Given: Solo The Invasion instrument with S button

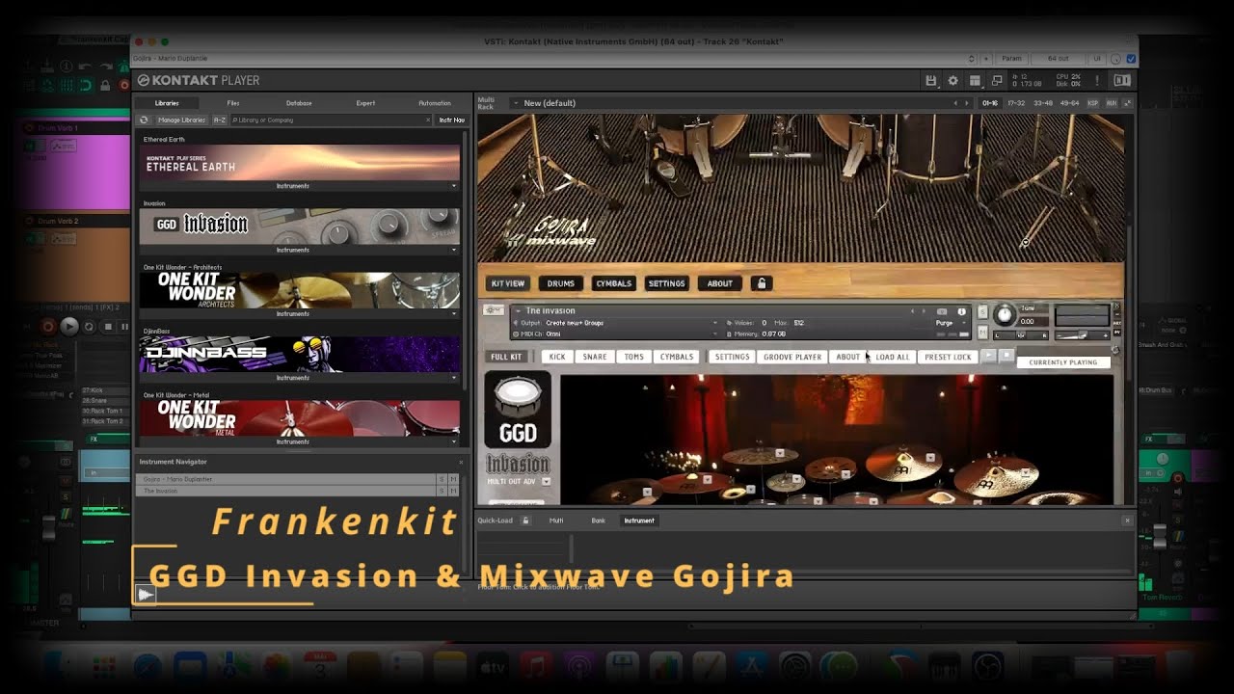Looking at the screenshot, I should click(x=982, y=312).
